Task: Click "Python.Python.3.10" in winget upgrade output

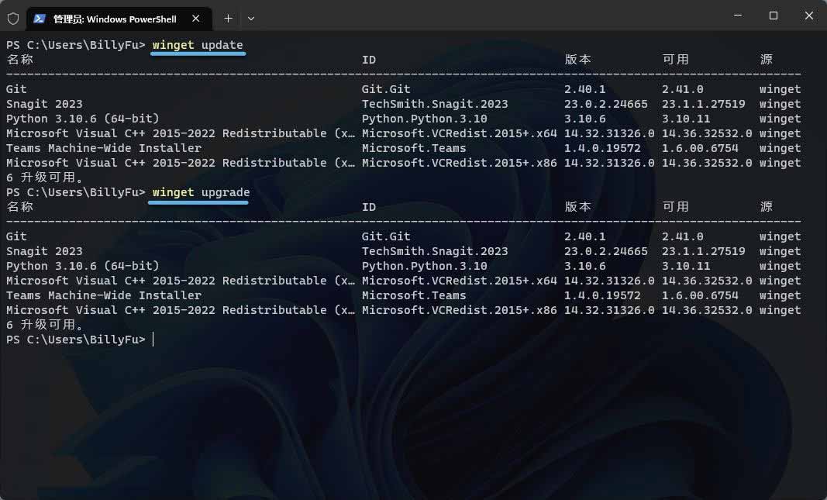Action: point(425,266)
